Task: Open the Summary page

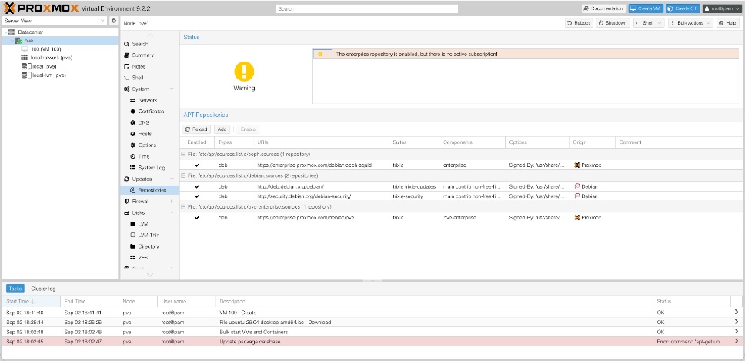Action: 149,55
